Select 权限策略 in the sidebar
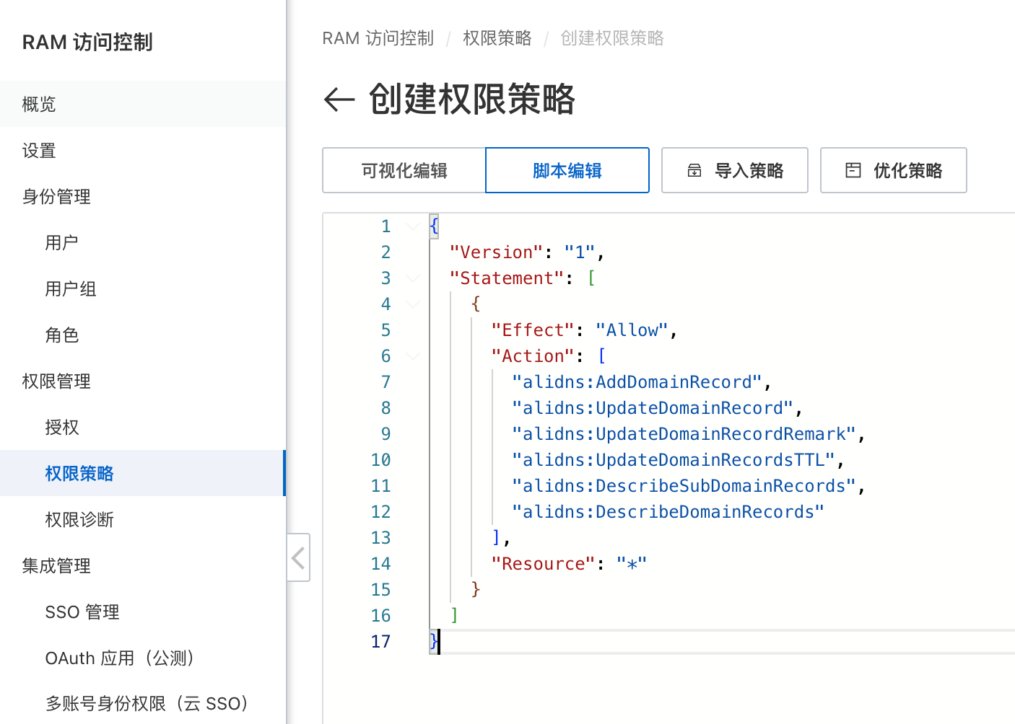Image resolution: width=1015 pixels, height=724 pixels. coord(143,473)
